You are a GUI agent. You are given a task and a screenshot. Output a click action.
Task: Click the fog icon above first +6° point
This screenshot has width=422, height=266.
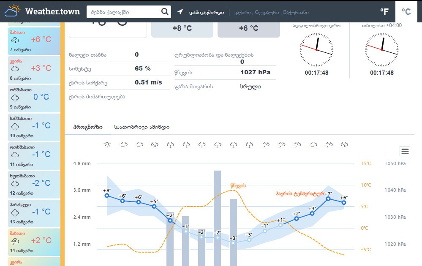[123, 145]
